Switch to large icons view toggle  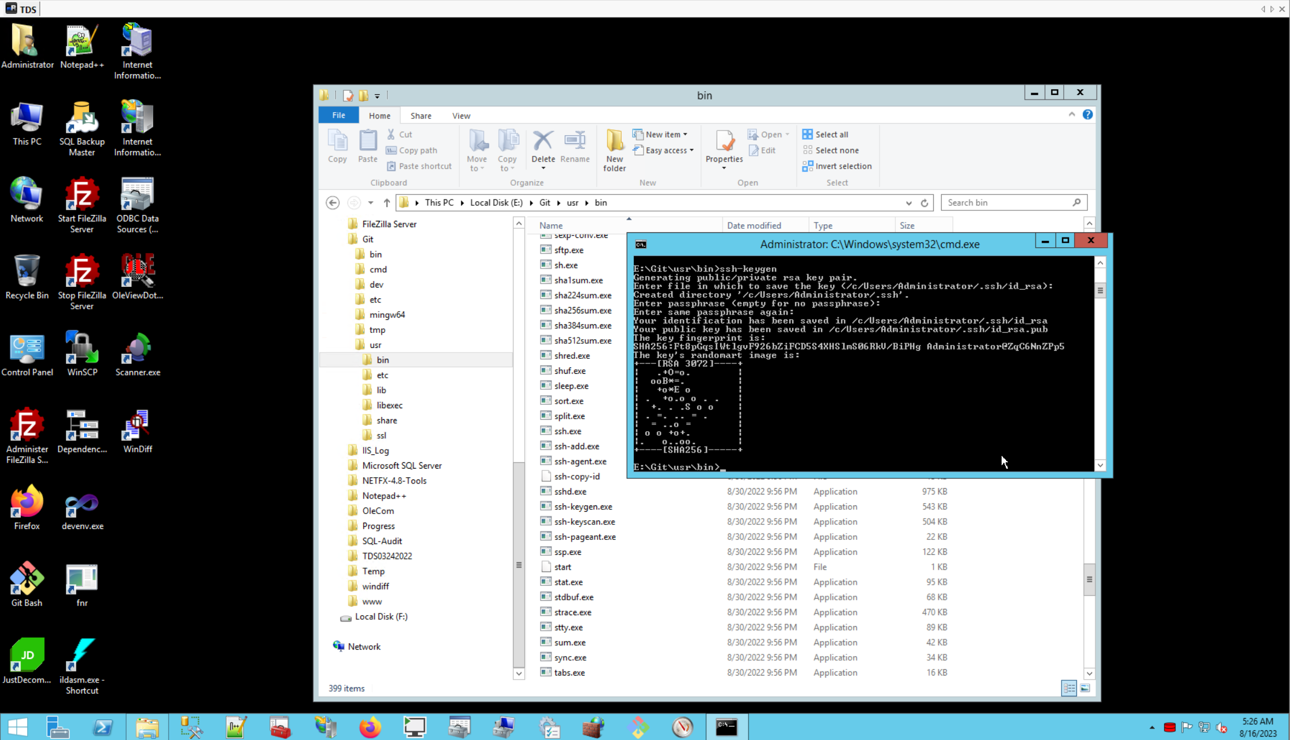1085,688
